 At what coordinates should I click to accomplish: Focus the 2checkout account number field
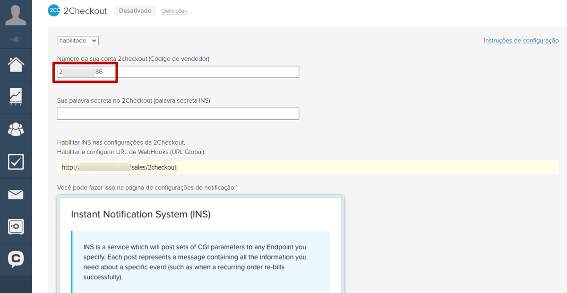tap(178, 72)
